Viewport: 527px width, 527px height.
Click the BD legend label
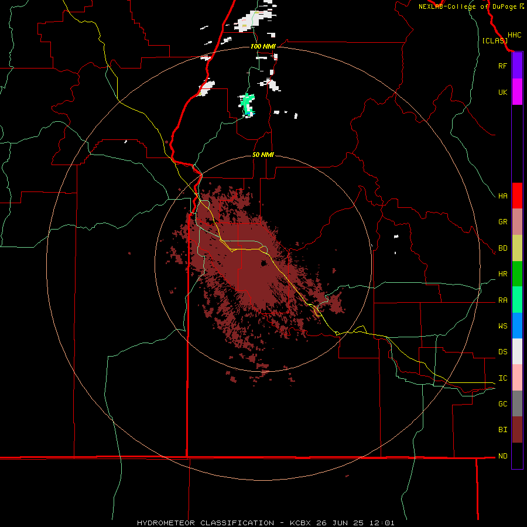click(502, 248)
